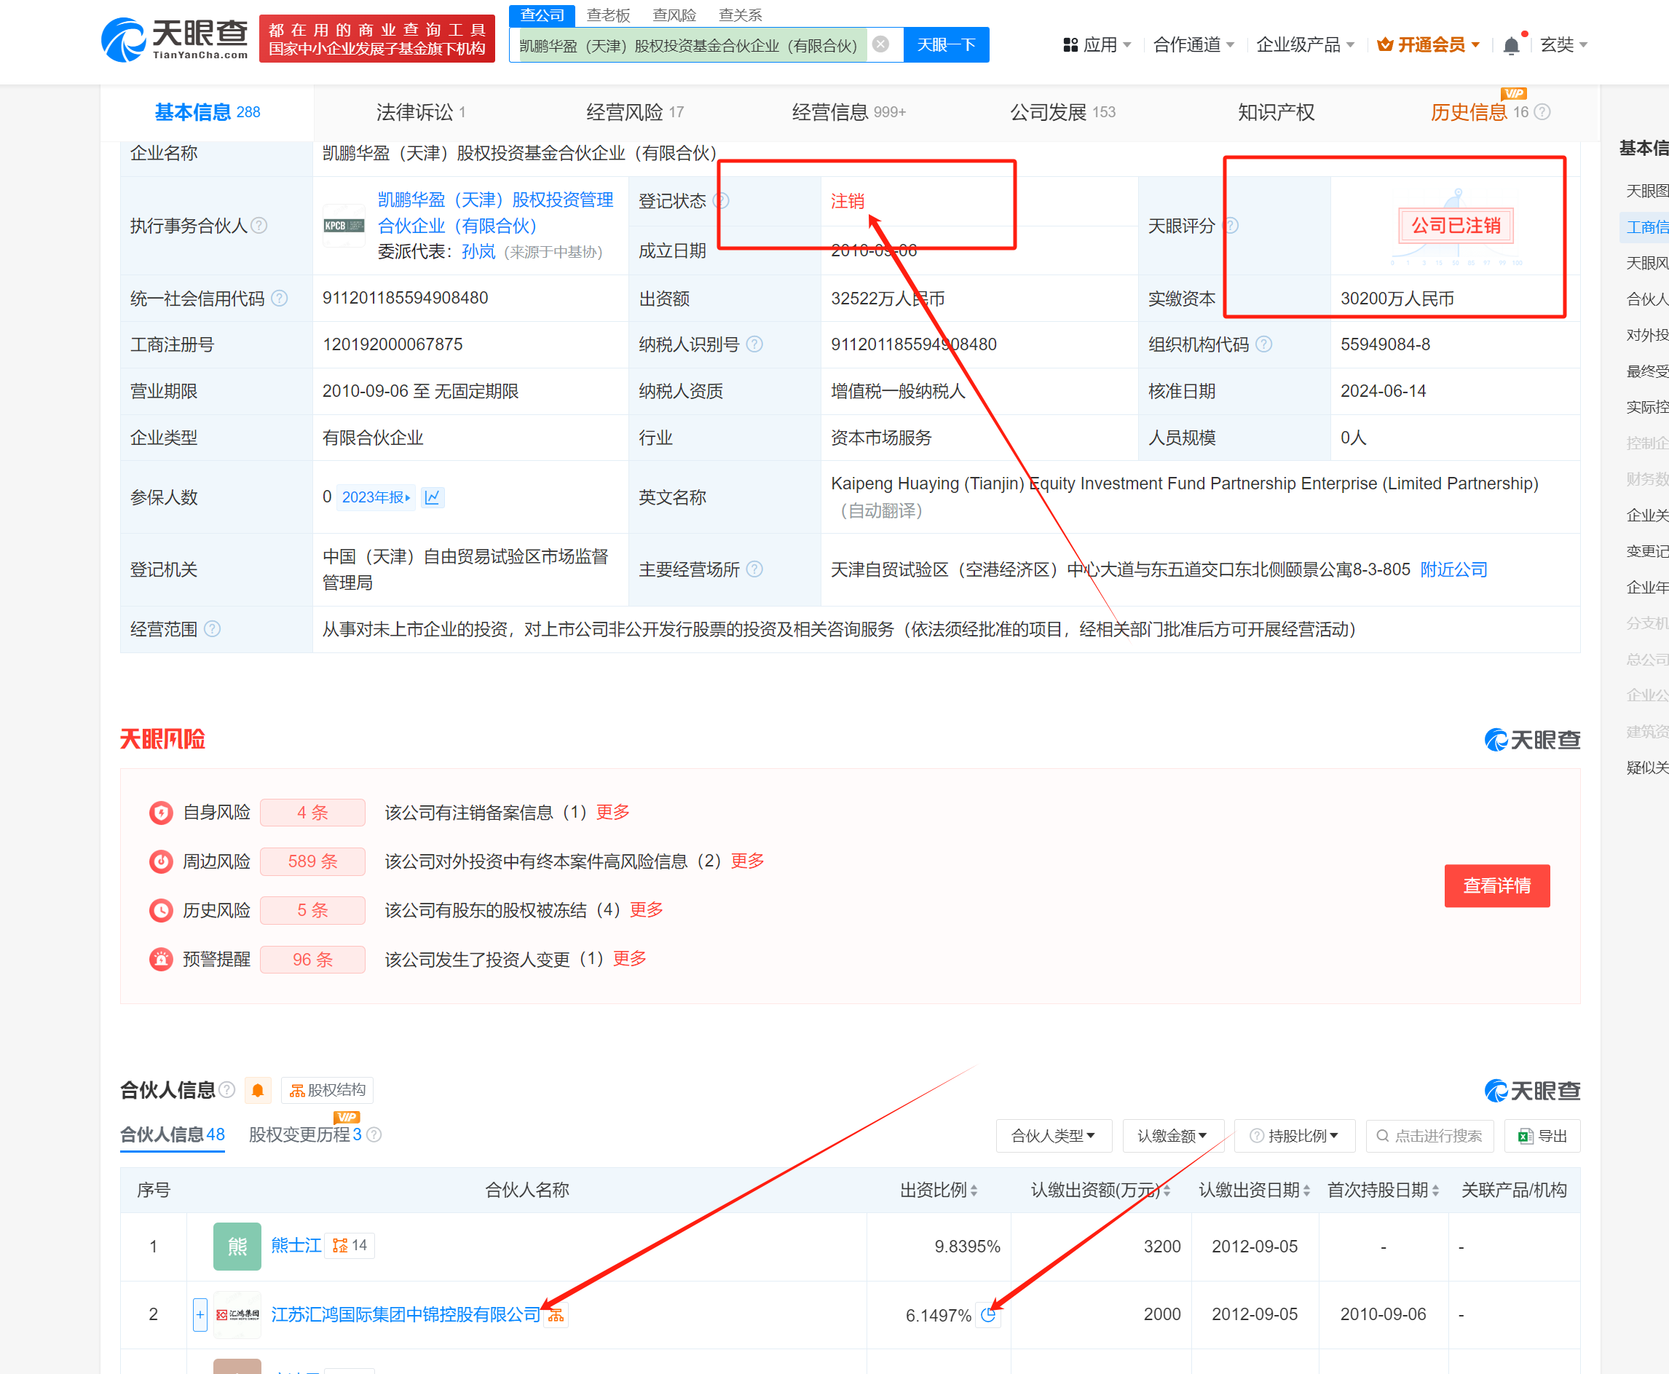The height and width of the screenshot is (1374, 1669).
Task: Click 附近公司 link after address
Action: tap(1453, 570)
